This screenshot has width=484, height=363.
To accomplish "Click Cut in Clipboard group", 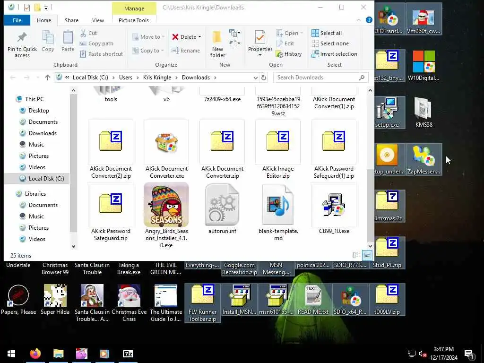I will click(x=88, y=33).
